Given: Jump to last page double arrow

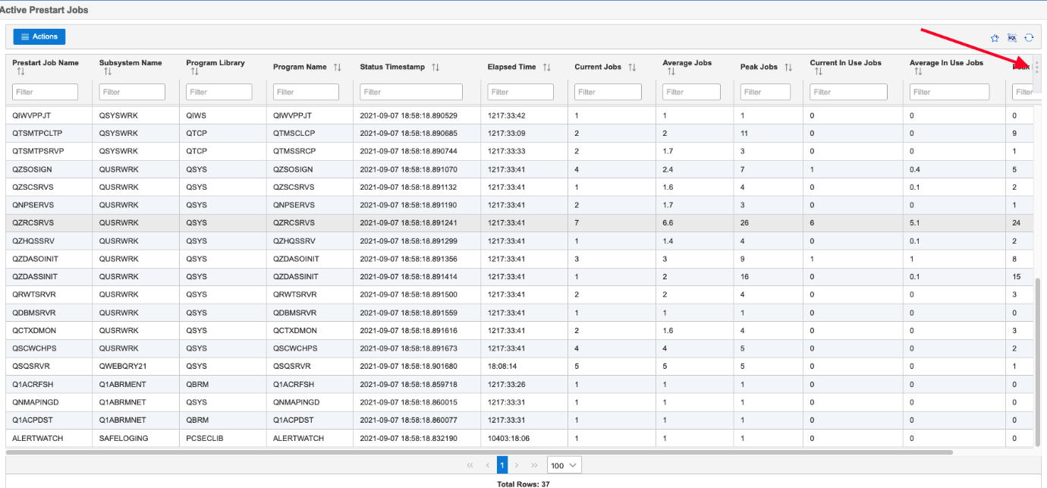Looking at the screenshot, I should click(534, 465).
